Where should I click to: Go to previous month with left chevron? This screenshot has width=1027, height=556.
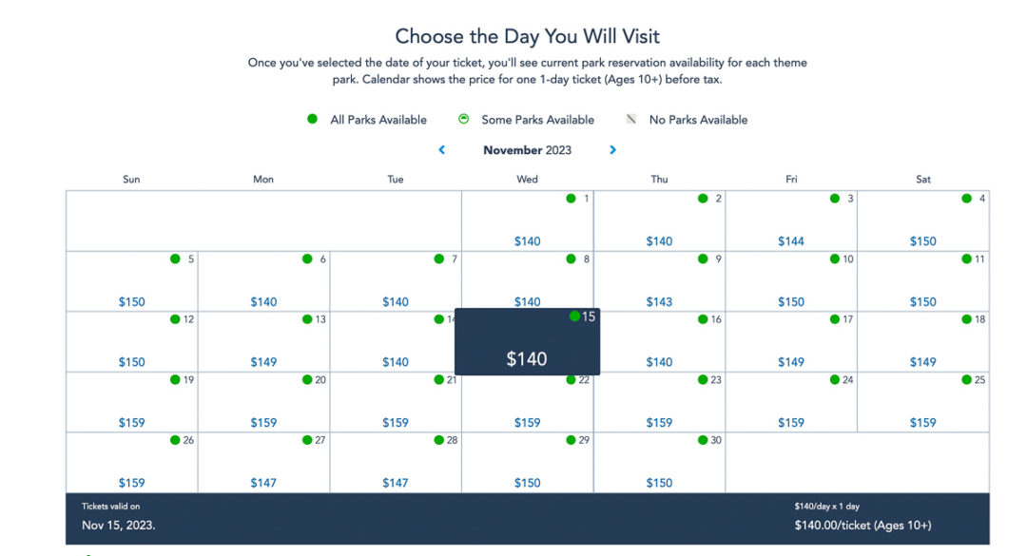441,150
